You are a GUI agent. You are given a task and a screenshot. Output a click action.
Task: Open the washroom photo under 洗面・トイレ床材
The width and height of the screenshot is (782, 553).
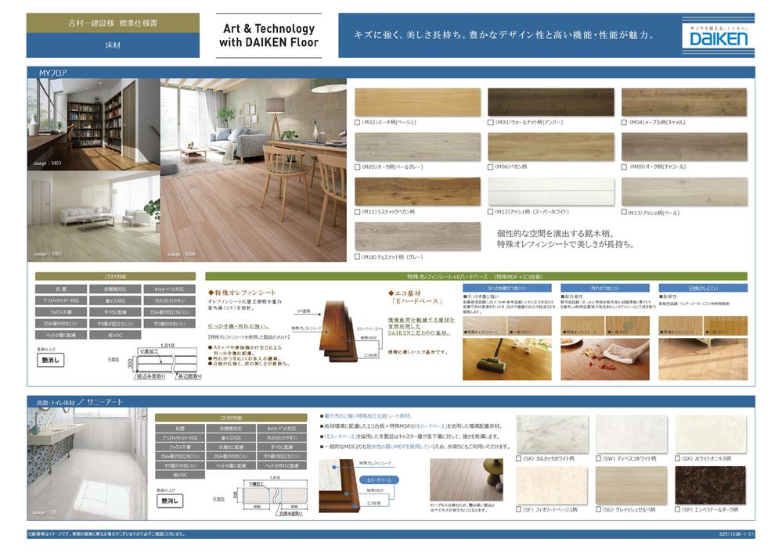pyautogui.click(x=87, y=464)
